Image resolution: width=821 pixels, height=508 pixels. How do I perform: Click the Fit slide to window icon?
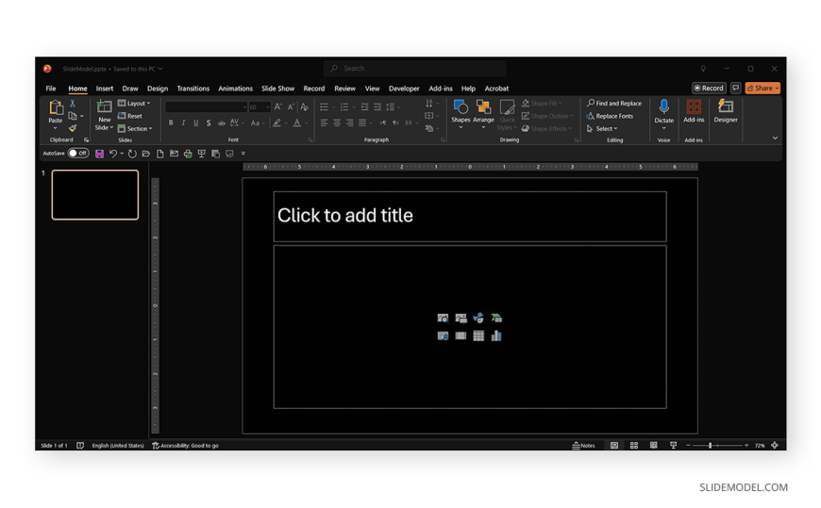[x=775, y=445]
